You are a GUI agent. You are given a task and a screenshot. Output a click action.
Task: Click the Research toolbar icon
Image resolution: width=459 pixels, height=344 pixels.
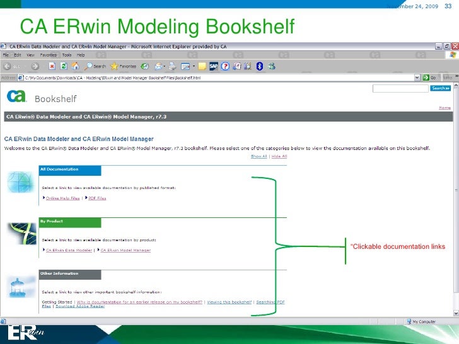(x=236, y=66)
